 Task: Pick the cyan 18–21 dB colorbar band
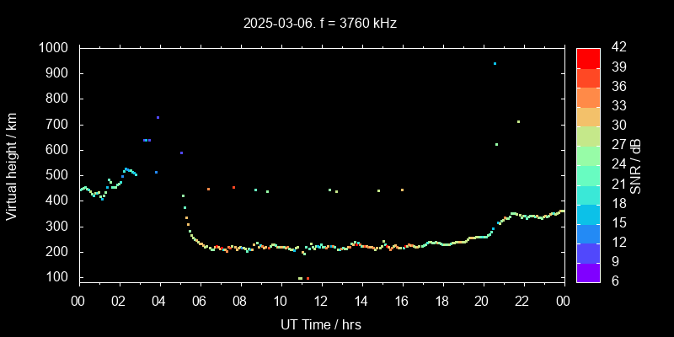tap(588, 194)
